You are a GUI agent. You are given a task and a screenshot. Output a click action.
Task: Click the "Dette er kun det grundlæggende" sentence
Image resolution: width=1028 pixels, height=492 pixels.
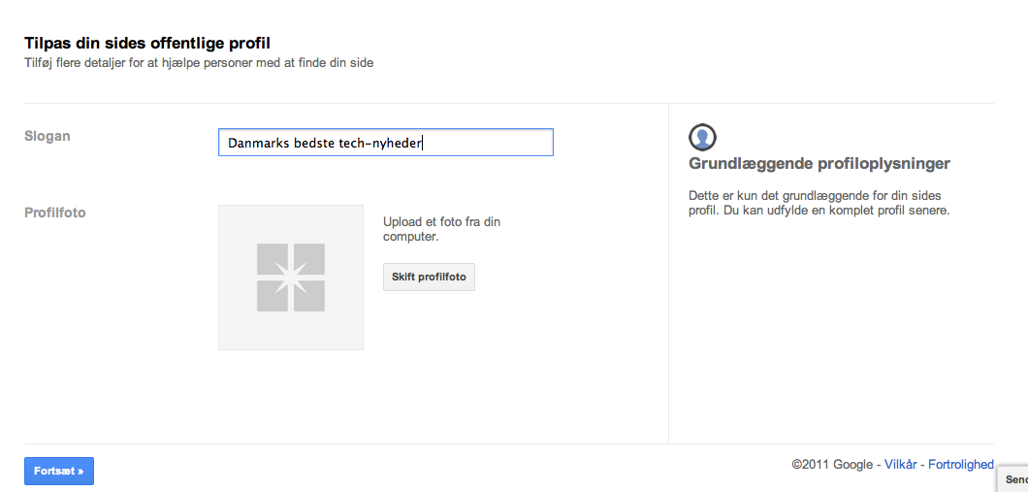(815, 195)
